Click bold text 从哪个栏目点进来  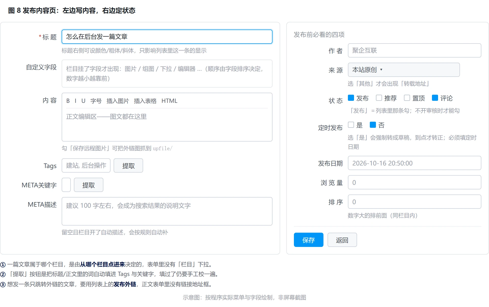pos(102,264)
